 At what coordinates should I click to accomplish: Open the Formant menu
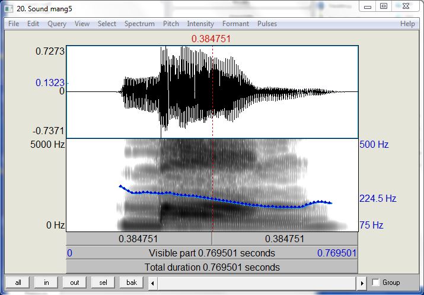point(235,24)
